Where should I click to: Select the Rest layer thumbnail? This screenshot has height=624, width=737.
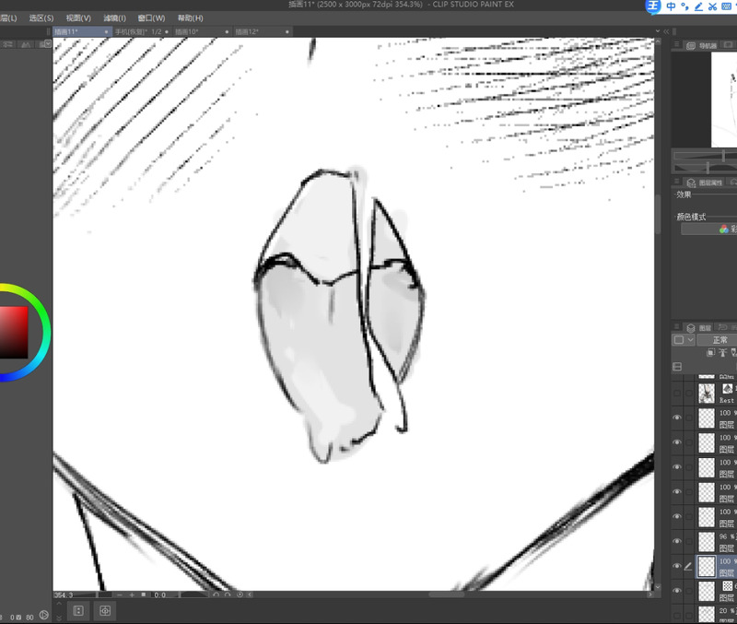point(707,394)
